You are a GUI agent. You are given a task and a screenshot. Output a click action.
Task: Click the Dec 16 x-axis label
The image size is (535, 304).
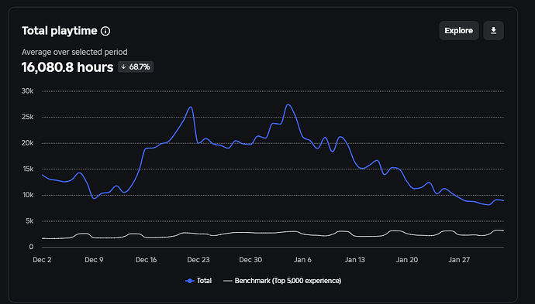tap(146, 260)
